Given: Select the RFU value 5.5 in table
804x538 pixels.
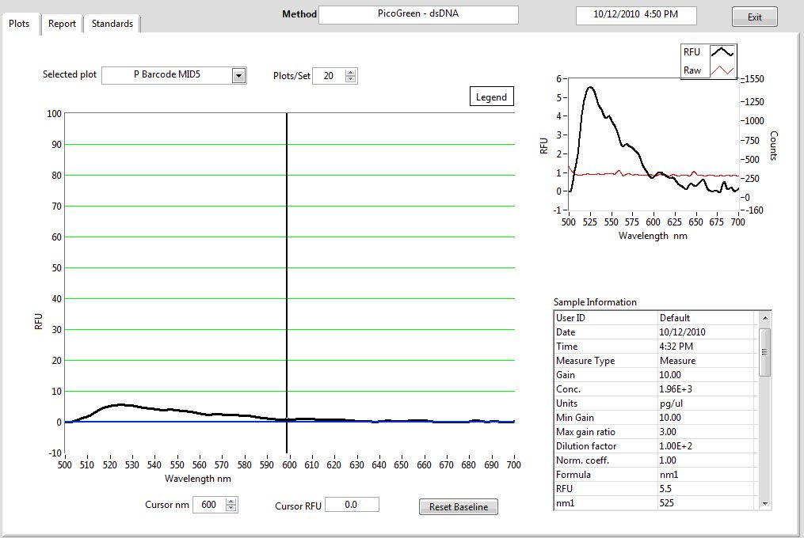Looking at the screenshot, I should (665, 489).
